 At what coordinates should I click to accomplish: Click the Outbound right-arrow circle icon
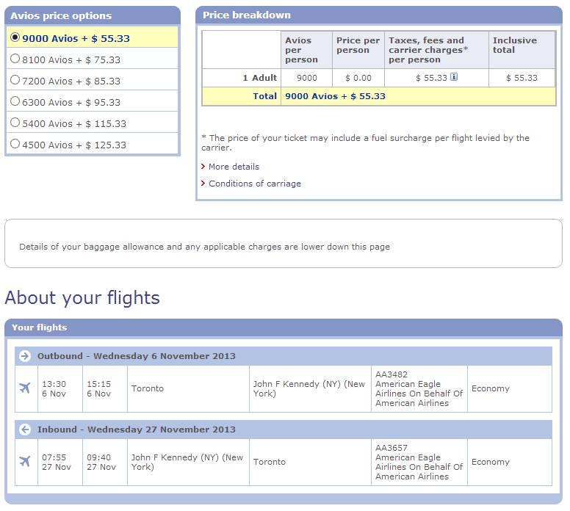click(25, 356)
